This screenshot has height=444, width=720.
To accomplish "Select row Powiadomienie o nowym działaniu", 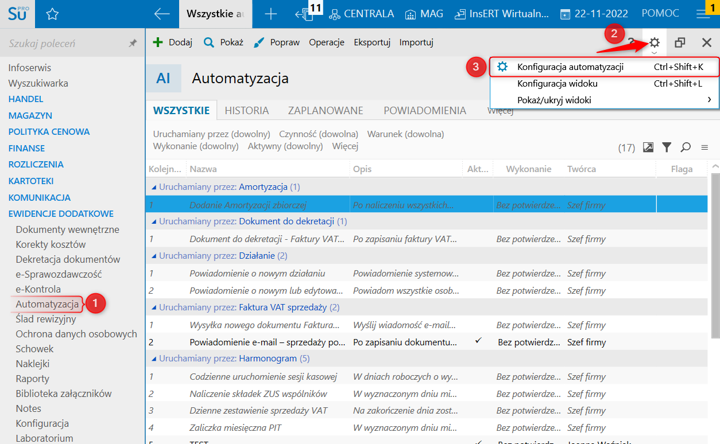I will point(427,273).
